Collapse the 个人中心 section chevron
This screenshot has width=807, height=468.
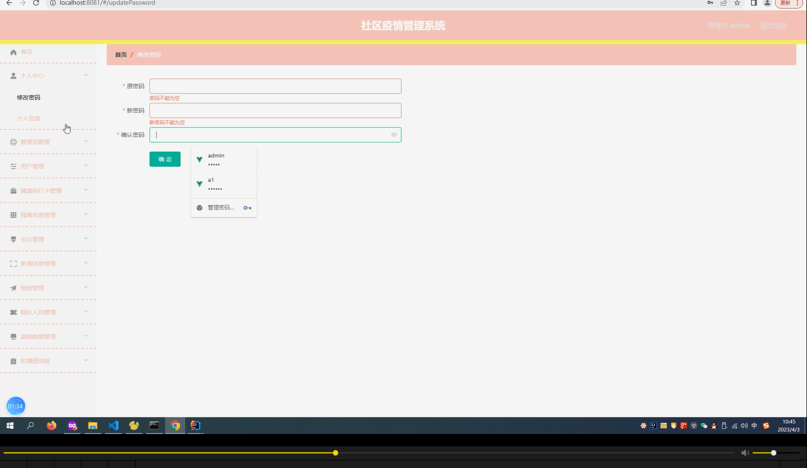pos(85,75)
